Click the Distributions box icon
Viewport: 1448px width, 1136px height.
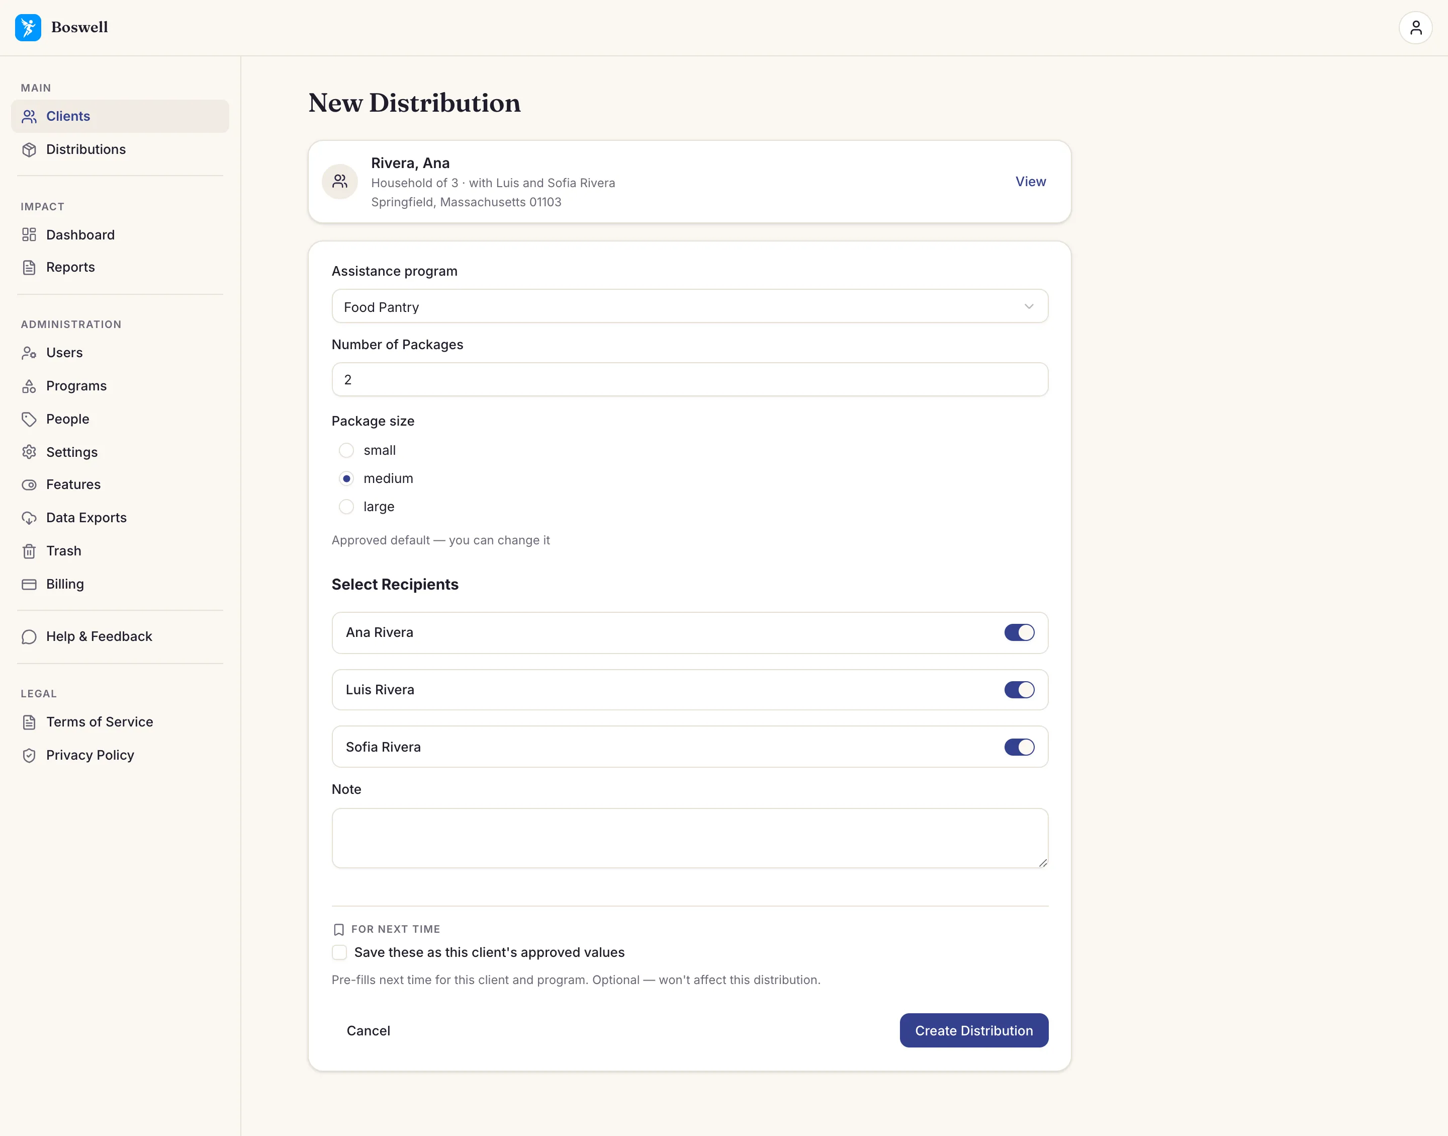click(x=29, y=149)
